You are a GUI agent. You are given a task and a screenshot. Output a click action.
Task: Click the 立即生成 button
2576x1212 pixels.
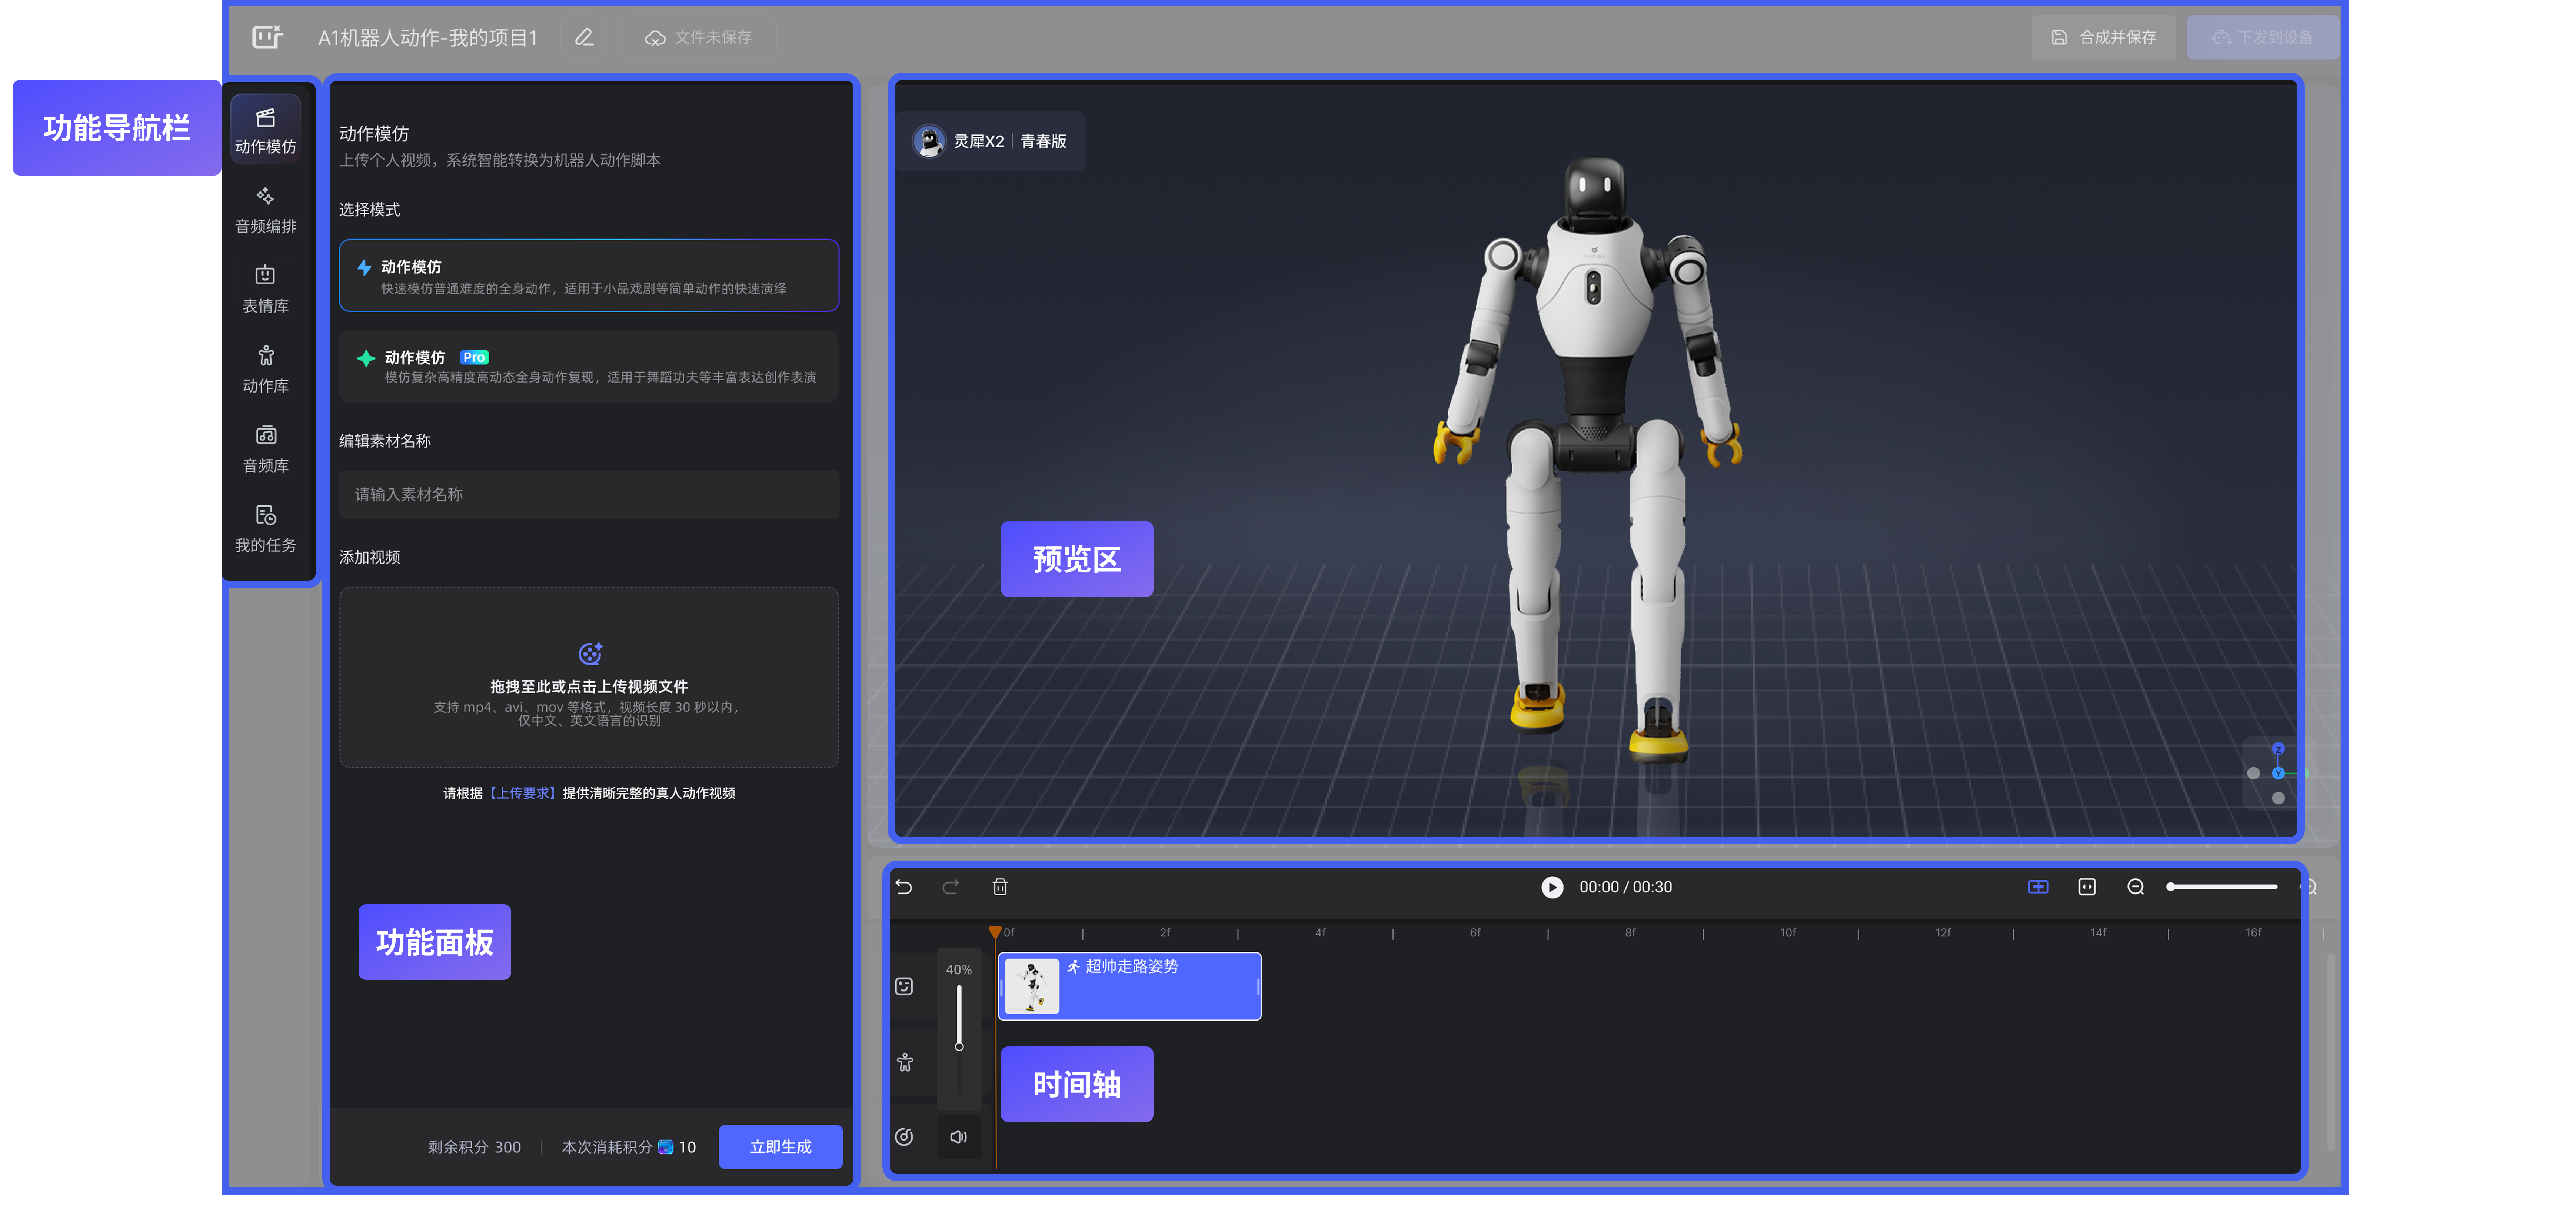pos(780,1147)
